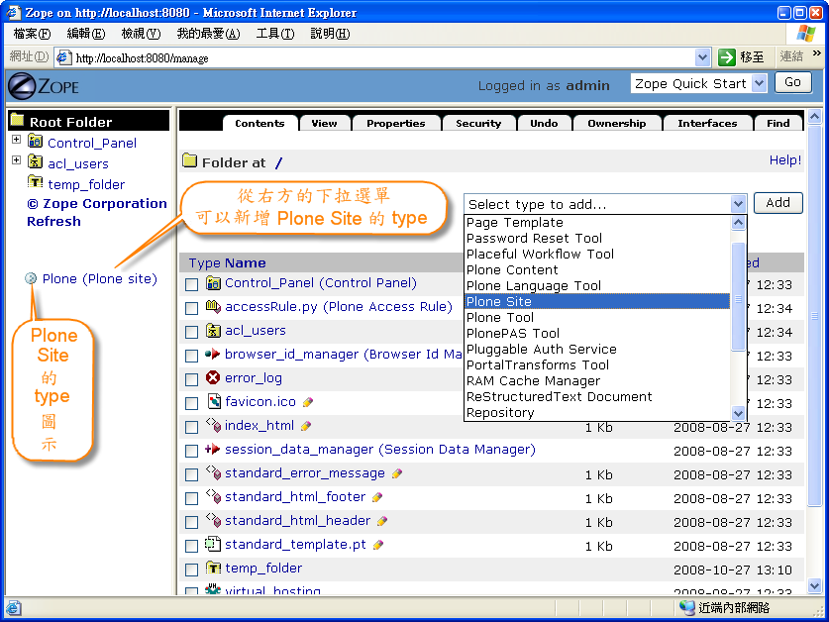Click the Type column header to sort
Image resolution: width=829 pixels, height=622 pixels.
205,262
